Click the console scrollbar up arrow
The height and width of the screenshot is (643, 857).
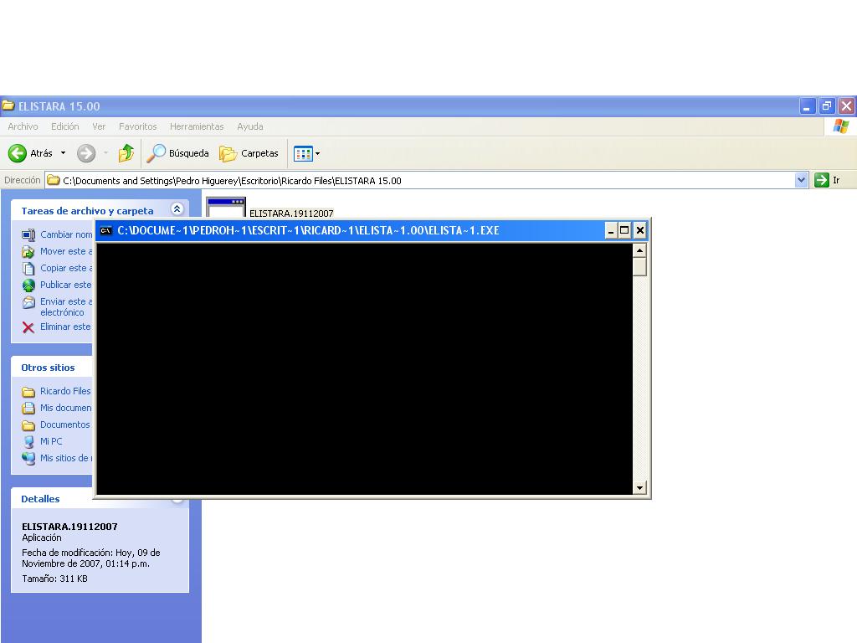[640, 250]
